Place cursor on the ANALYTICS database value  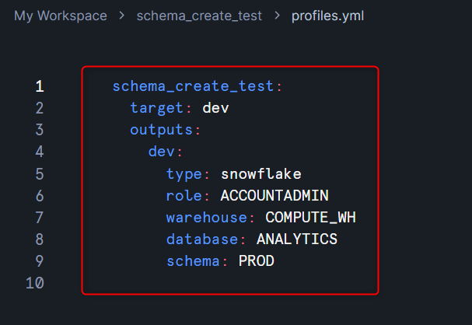click(x=296, y=239)
